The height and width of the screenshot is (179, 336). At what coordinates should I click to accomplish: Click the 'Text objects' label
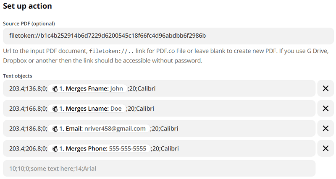coord(18,76)
